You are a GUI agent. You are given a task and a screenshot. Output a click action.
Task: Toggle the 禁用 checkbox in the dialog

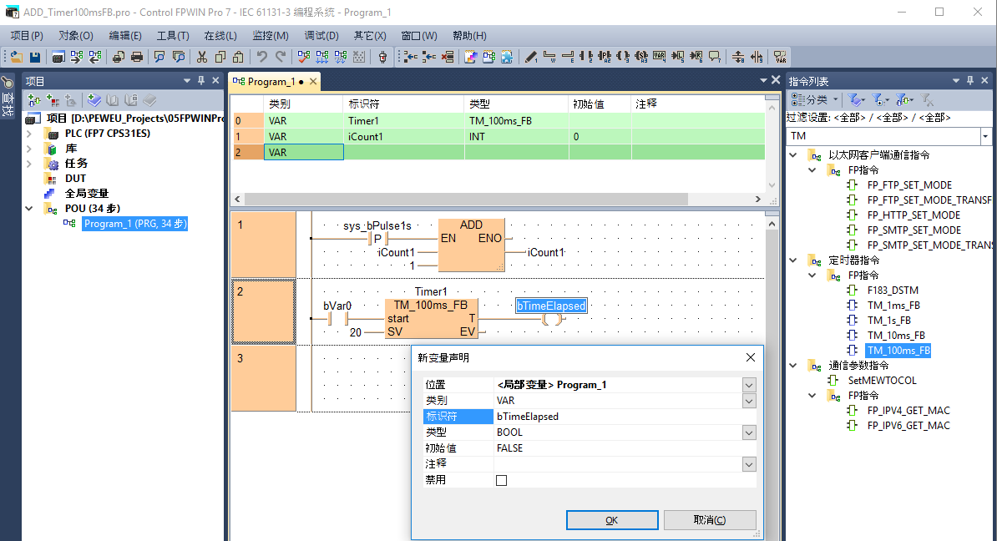tap(501, 480)
